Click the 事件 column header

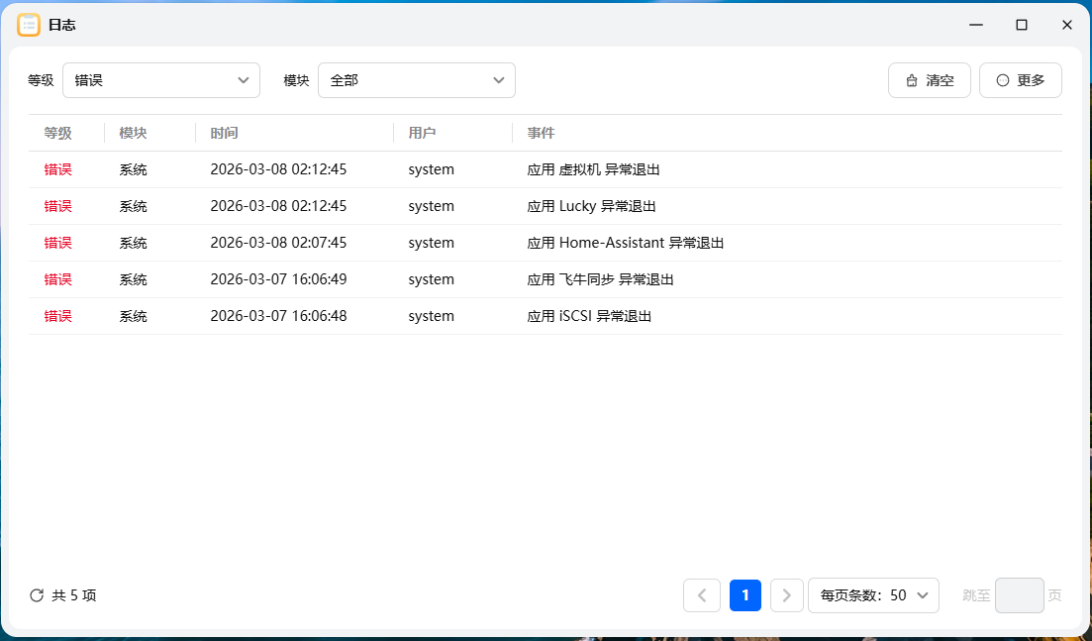(x=541, y=133)
